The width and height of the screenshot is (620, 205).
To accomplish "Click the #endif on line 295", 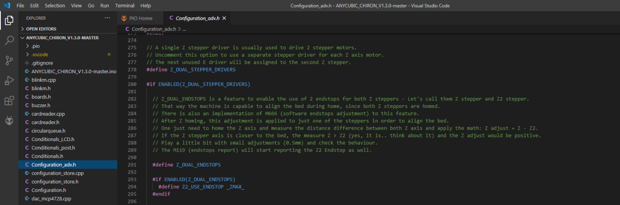I will (161, 194).
